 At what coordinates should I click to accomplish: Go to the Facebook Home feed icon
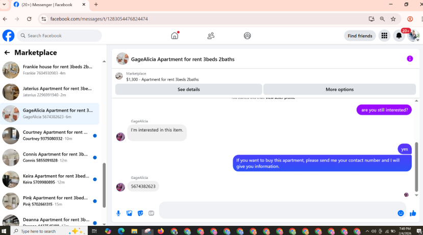pyautogui.click(x=175, y=36)
